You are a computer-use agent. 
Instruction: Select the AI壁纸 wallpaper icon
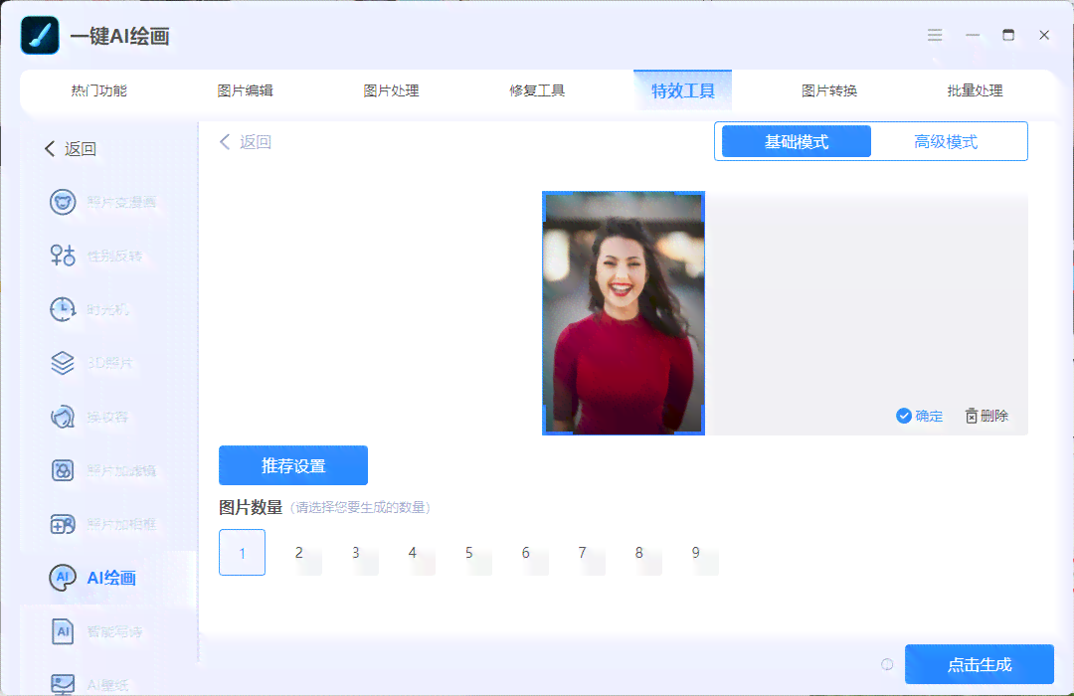point(63,684)
